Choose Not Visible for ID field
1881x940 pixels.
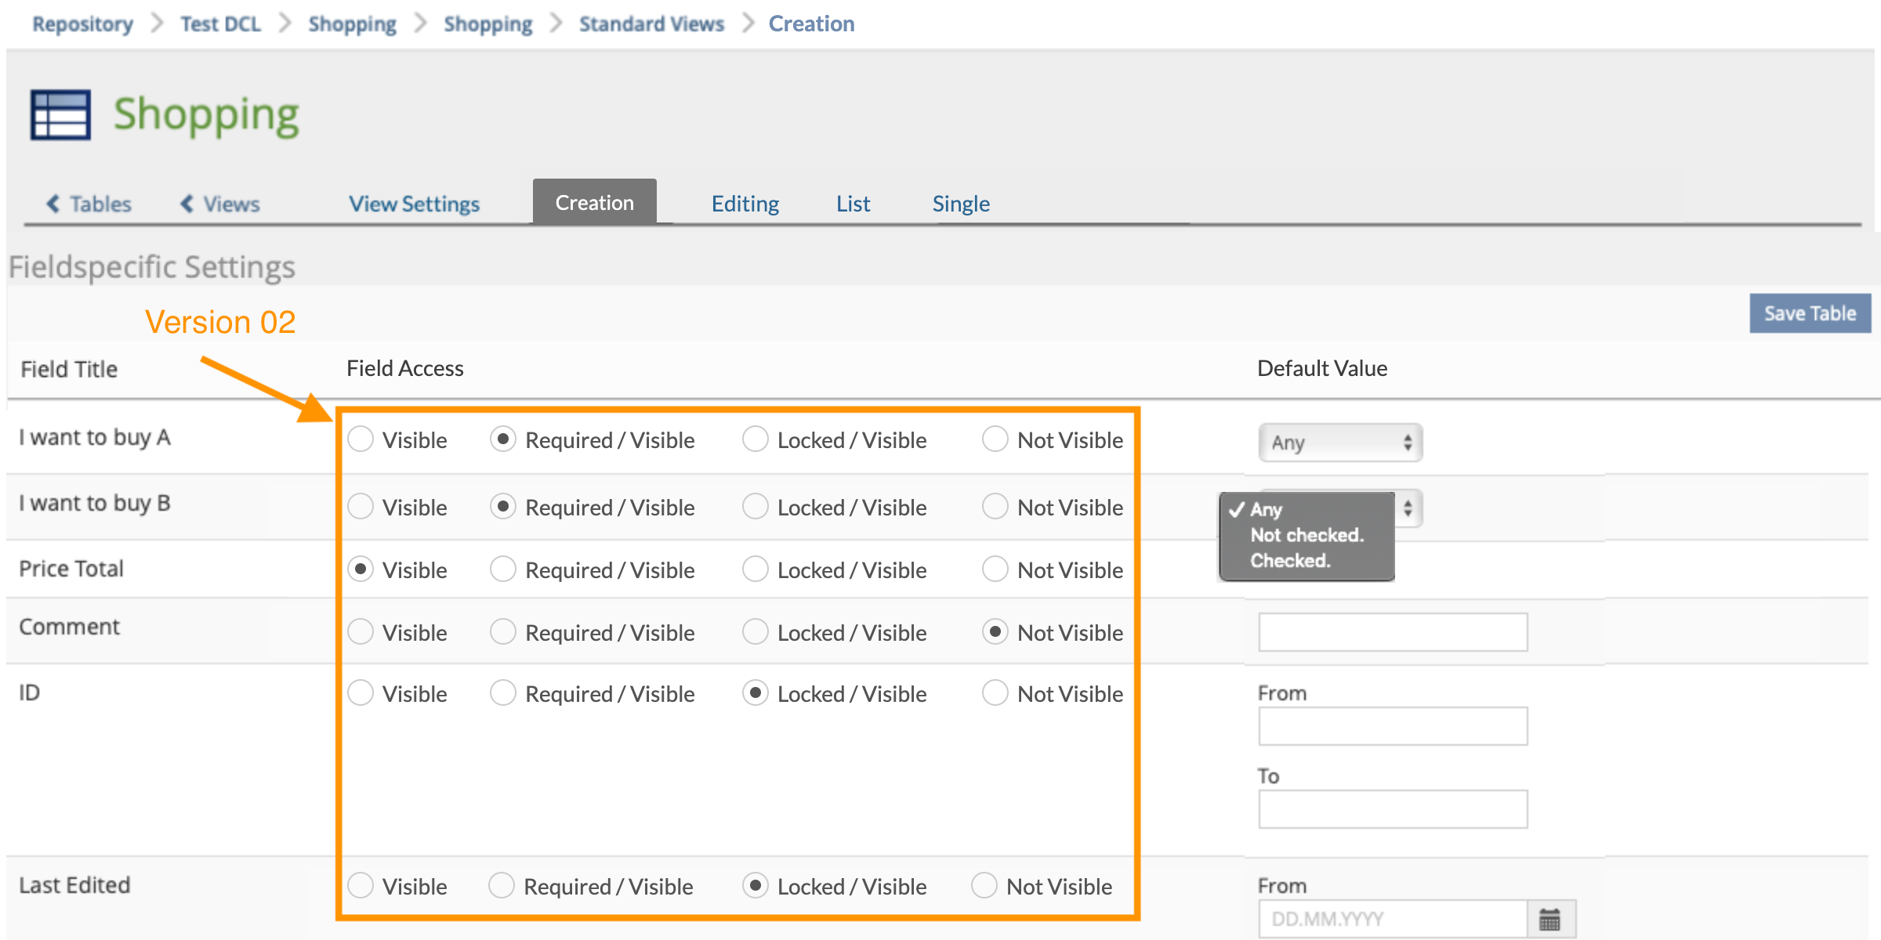(995, 693)
